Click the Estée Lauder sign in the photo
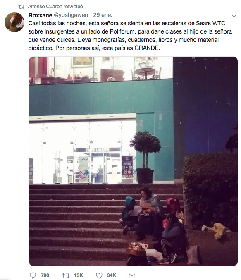 click(98, 150)
